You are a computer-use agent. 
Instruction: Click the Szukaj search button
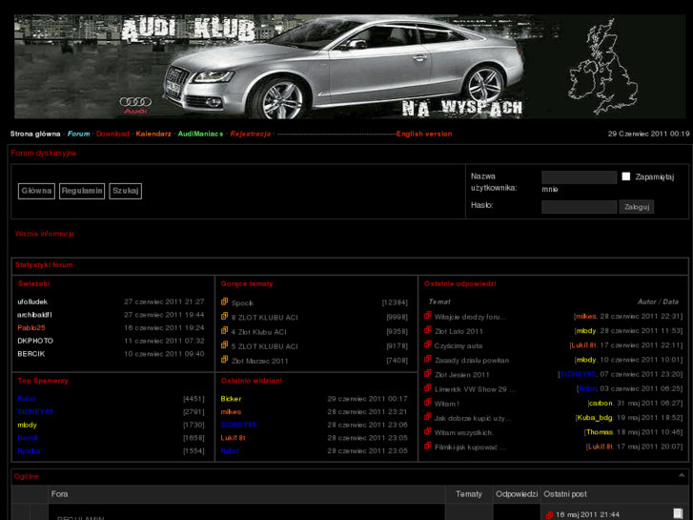coord(125,191)
